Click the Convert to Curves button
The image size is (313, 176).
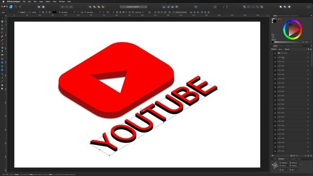pos(180,12)
